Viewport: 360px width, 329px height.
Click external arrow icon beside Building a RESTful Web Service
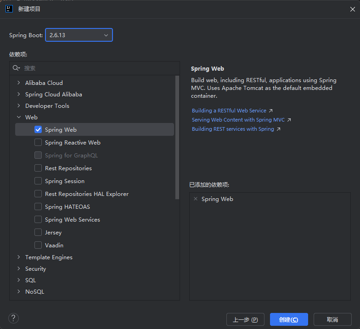(271, 111)
